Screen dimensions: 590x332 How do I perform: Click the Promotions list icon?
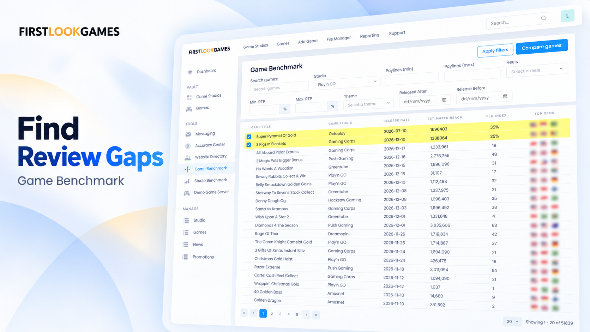[185, 257]
